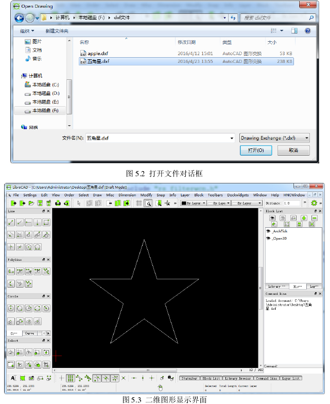The image size is (330, 404).
Task: Toggle the snap on grid button
Action: tap(71, 378)
